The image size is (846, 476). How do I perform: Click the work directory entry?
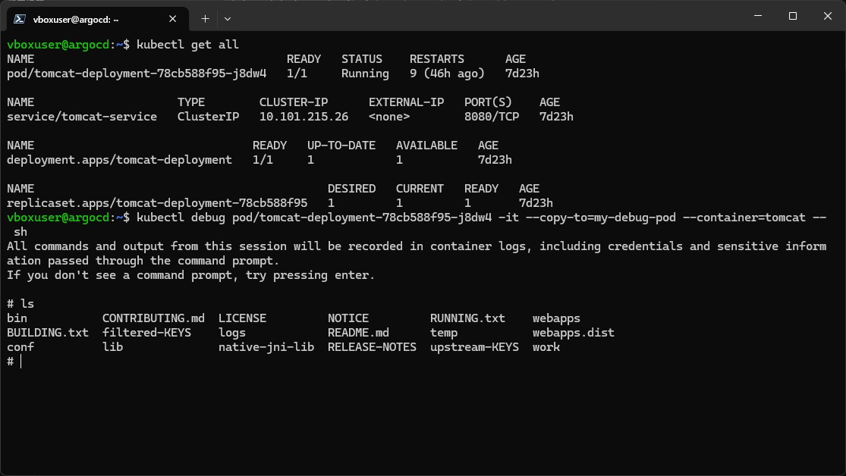[546, 347]
